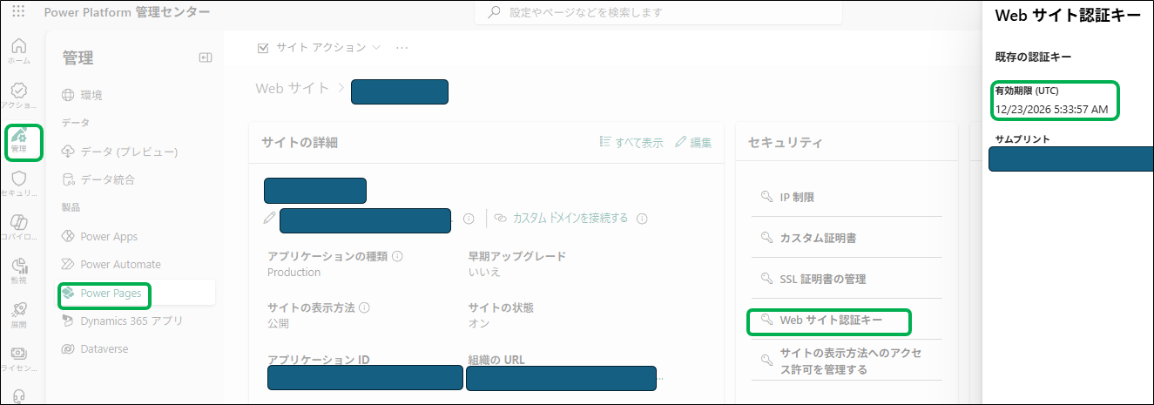The image size is (1154, 405).
Task: Open the more options ellipsis menu
Action: point(402,47)
